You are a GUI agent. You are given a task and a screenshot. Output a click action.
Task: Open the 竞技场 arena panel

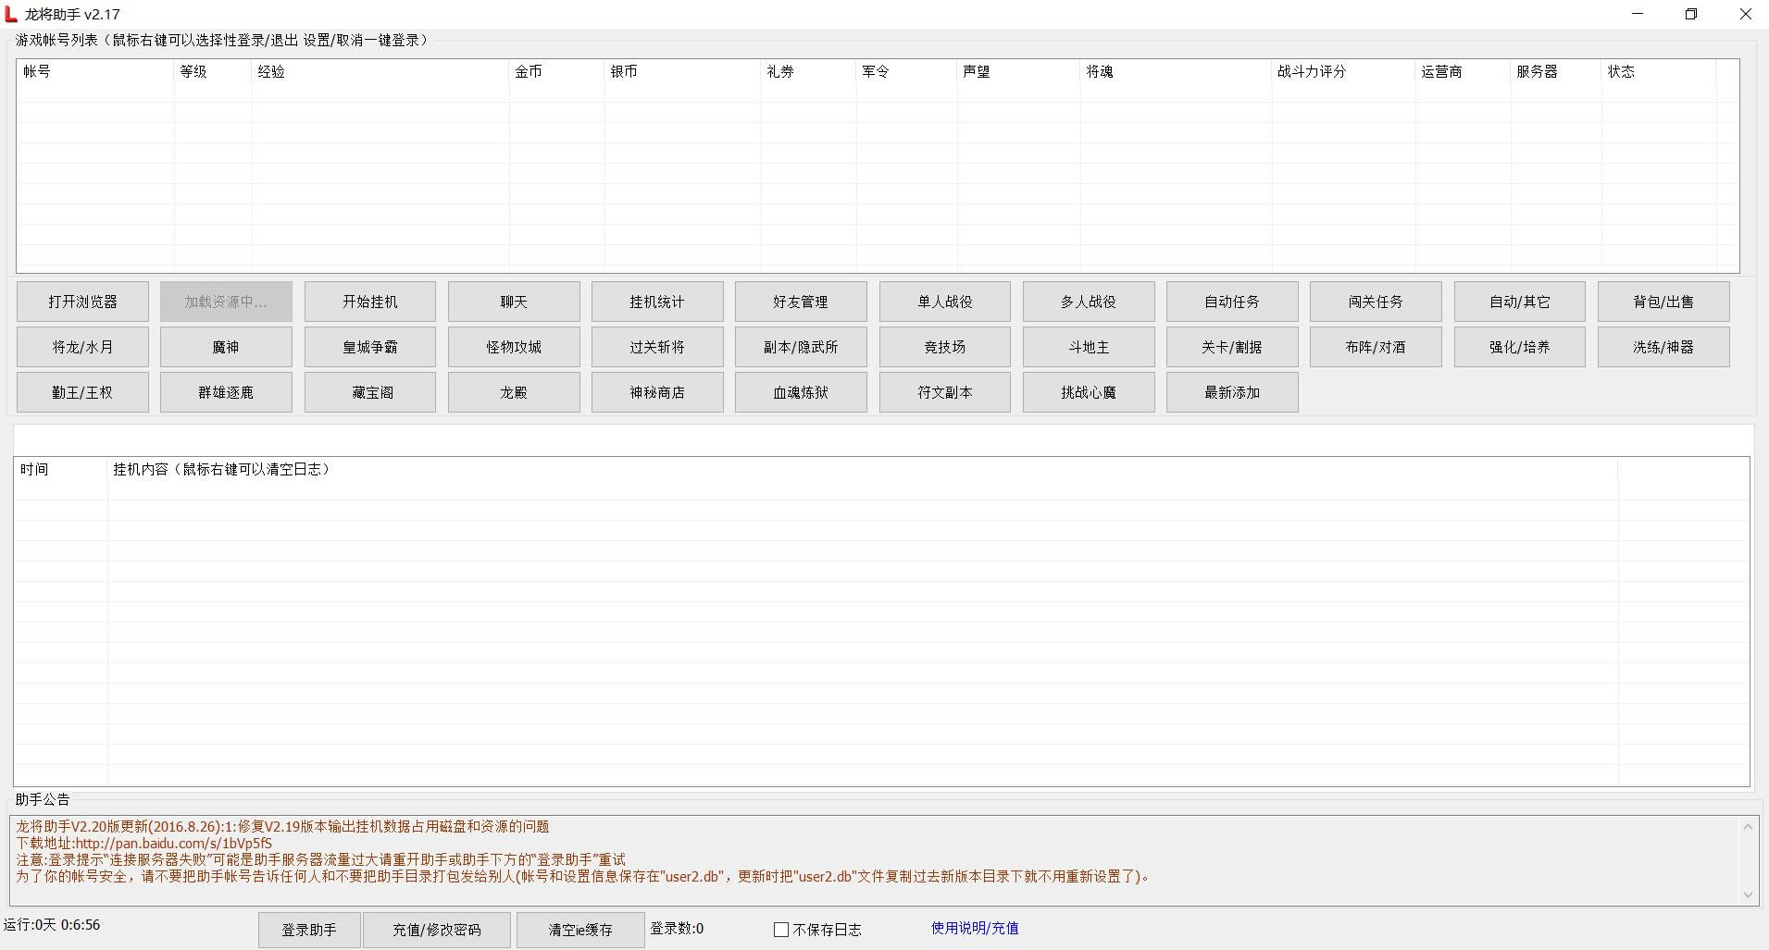944,347
